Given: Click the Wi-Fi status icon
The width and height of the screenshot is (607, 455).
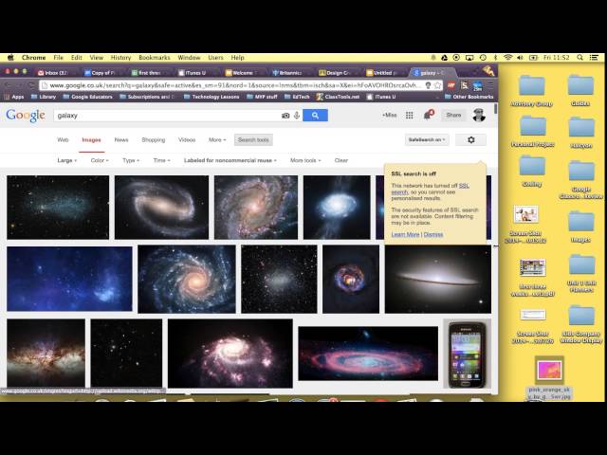Looking at the screenshot, I should tap(508, 57).
